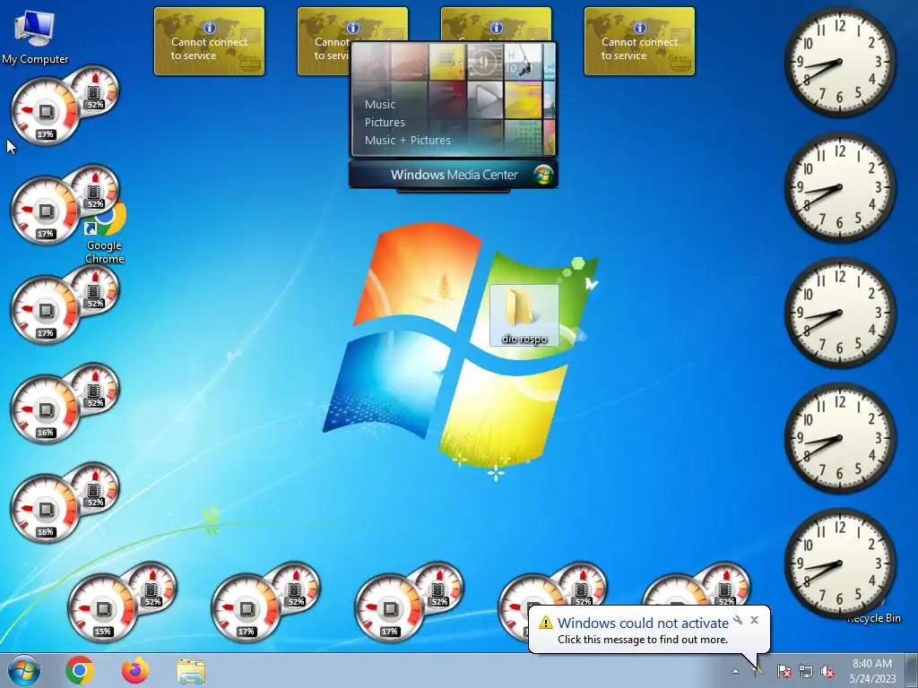The width and height of the screenshot is (918, 688).
Task: Click the memory dial beside the 15% CPU meter
Action: pyautogui.click(x=152, y=587)
